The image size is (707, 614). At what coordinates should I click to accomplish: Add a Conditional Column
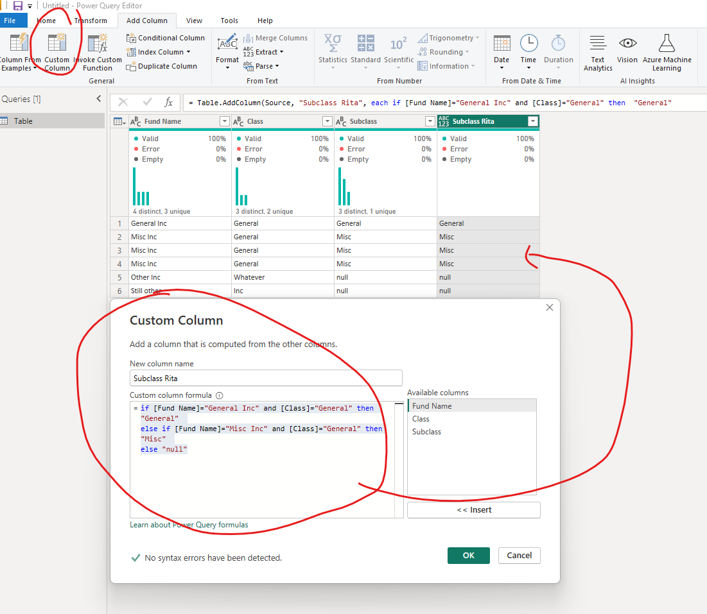tap(166, 38)
